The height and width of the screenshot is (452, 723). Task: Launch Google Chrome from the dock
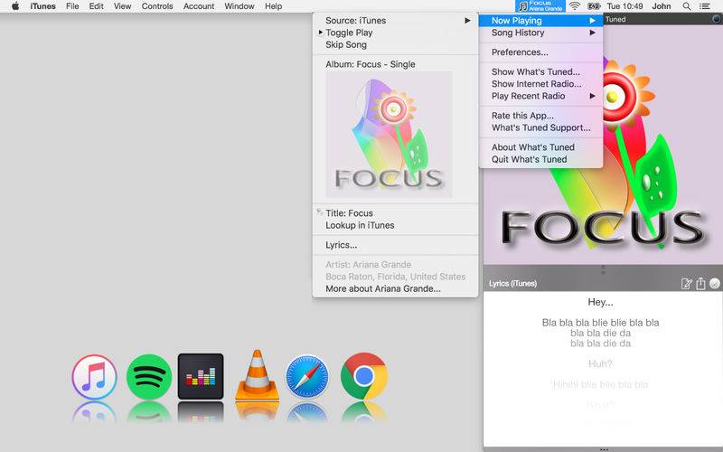364,376
